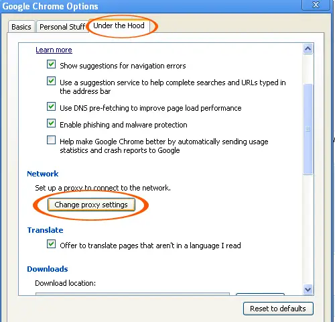Click Reset to defaults button

coord(278,309)
